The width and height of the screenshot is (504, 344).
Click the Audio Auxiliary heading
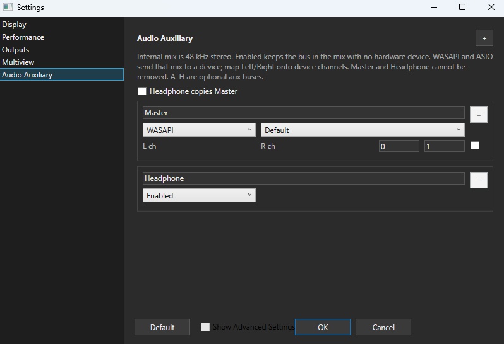(x=165, y=38)
